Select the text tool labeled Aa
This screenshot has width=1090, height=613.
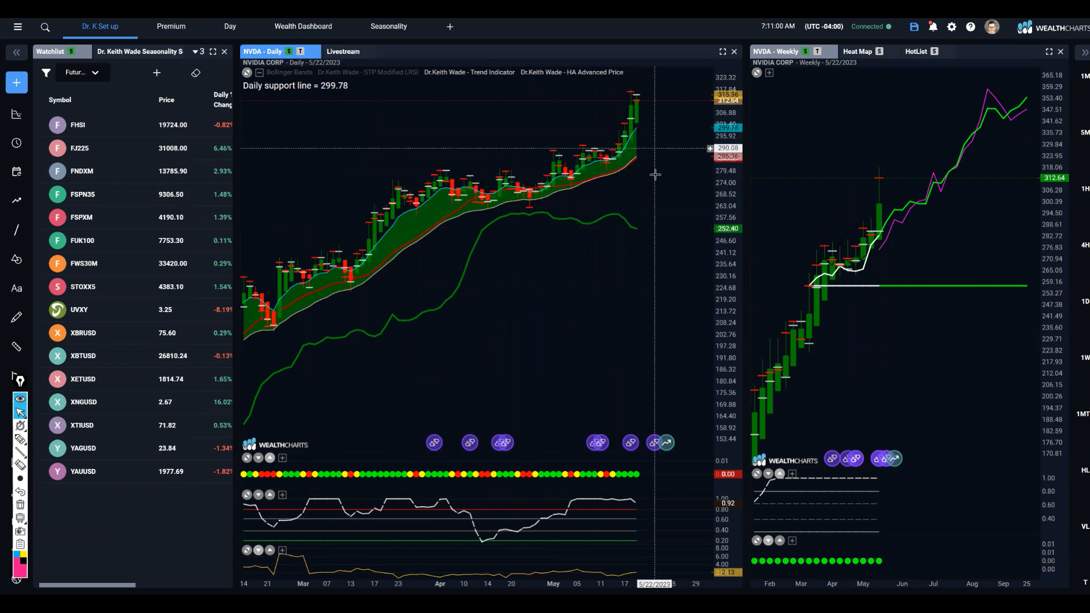[x=16, y=288]
